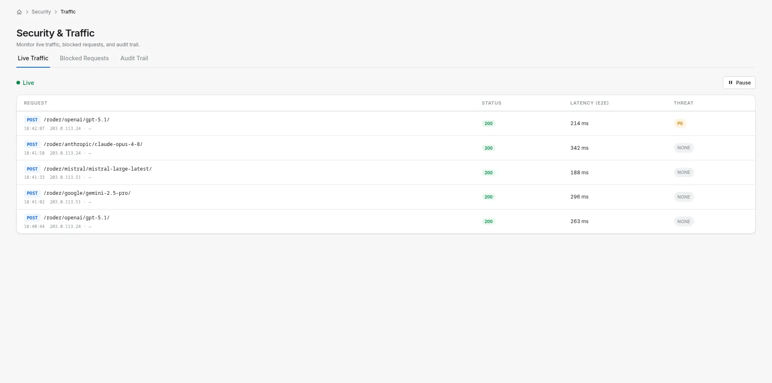
Task: Click the NONE badge in 263 ms row
Action: click(684, 221)
